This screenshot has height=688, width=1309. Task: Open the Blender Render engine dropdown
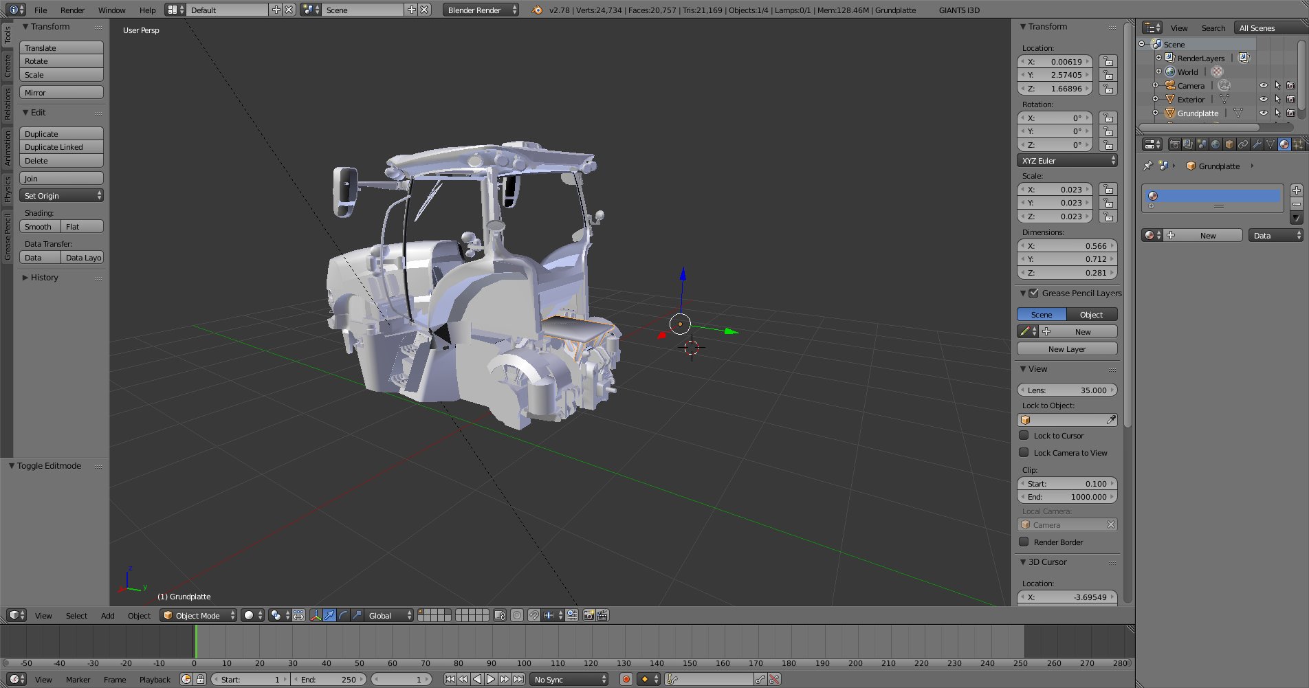click(481, 10)
